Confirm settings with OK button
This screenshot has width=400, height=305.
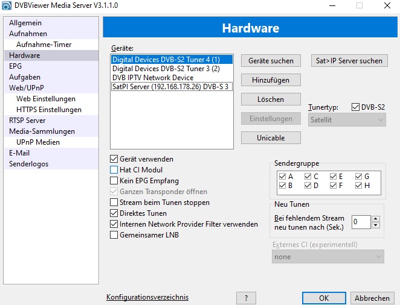tap(324, 298)
